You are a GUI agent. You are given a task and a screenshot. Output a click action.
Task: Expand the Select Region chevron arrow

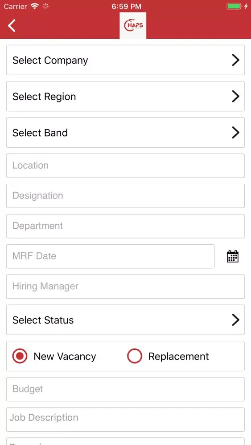pyautogui.click(x=235, y=96)
